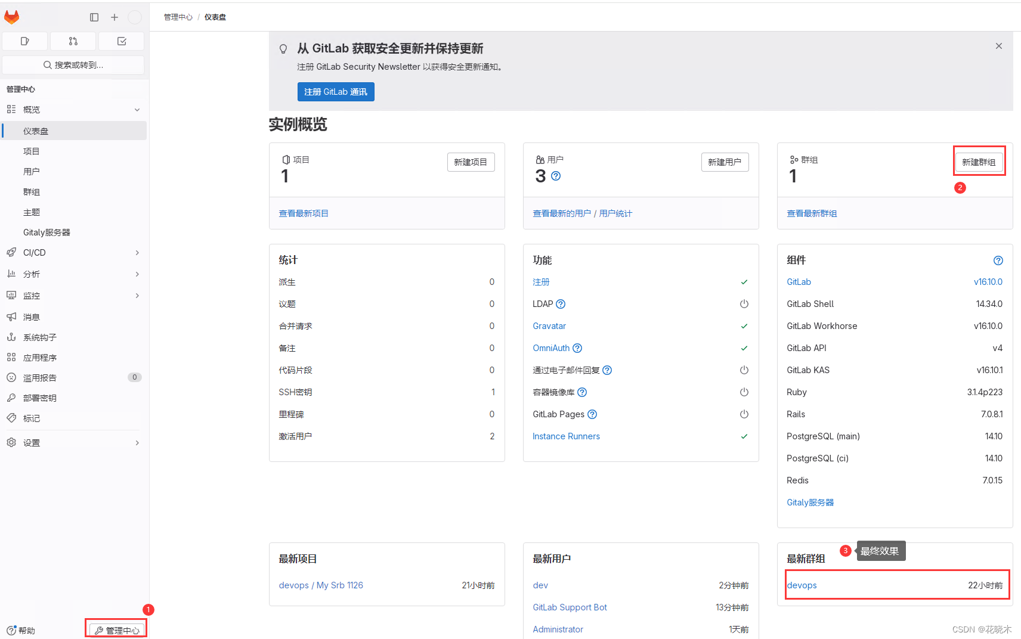The width and height of the screenshot is (1021, 639).
Task: Open the 查看最新的用户 link
Action: [562, 213]
